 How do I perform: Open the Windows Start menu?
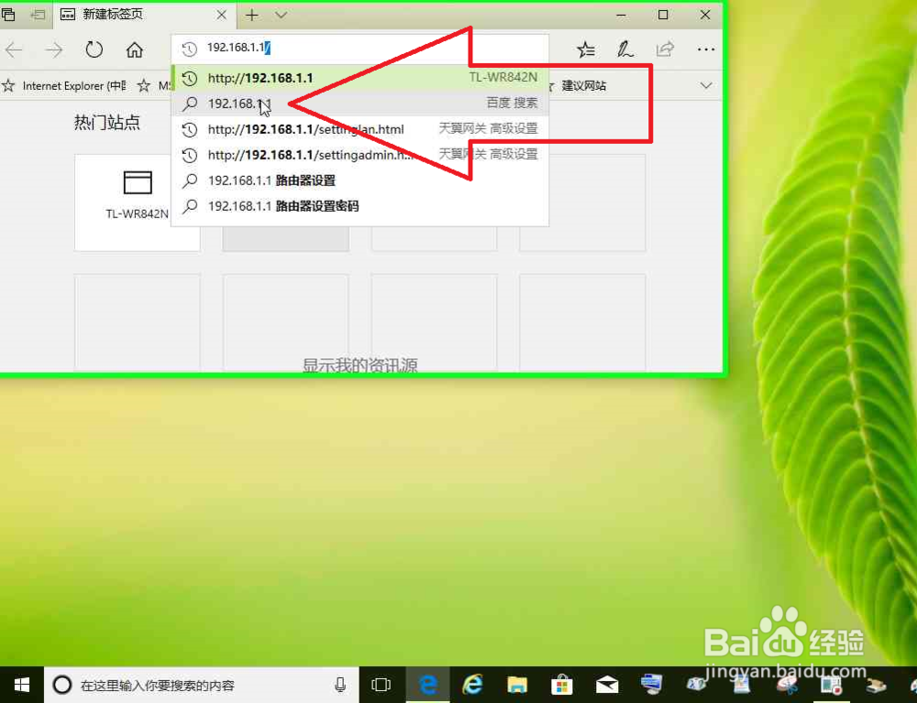pos(22,685)
